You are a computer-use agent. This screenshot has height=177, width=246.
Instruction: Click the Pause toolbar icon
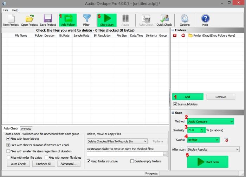tap(125, 20)
